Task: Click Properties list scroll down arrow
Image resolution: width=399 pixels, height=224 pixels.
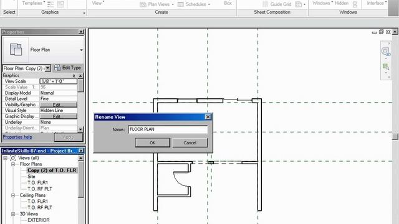Action: click(x=80, y=129)
